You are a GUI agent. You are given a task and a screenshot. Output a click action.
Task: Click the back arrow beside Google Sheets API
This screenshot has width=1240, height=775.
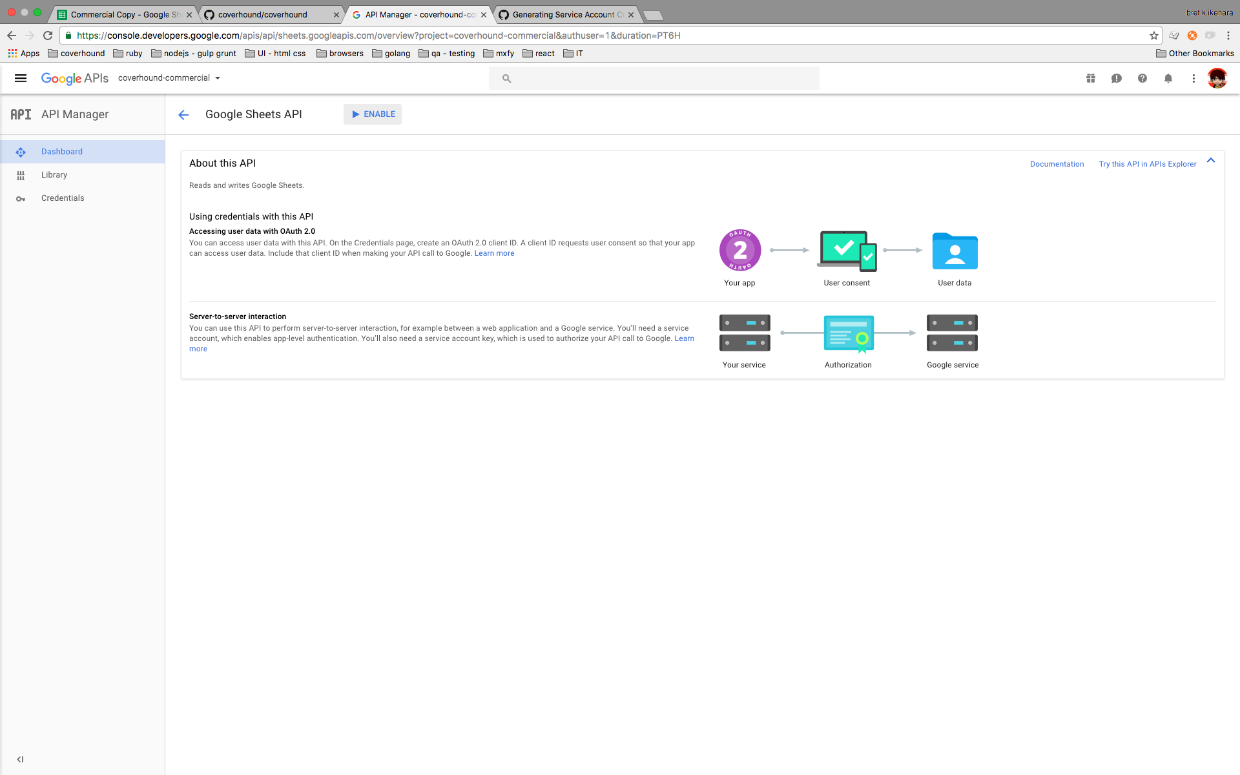click(183, 115)
